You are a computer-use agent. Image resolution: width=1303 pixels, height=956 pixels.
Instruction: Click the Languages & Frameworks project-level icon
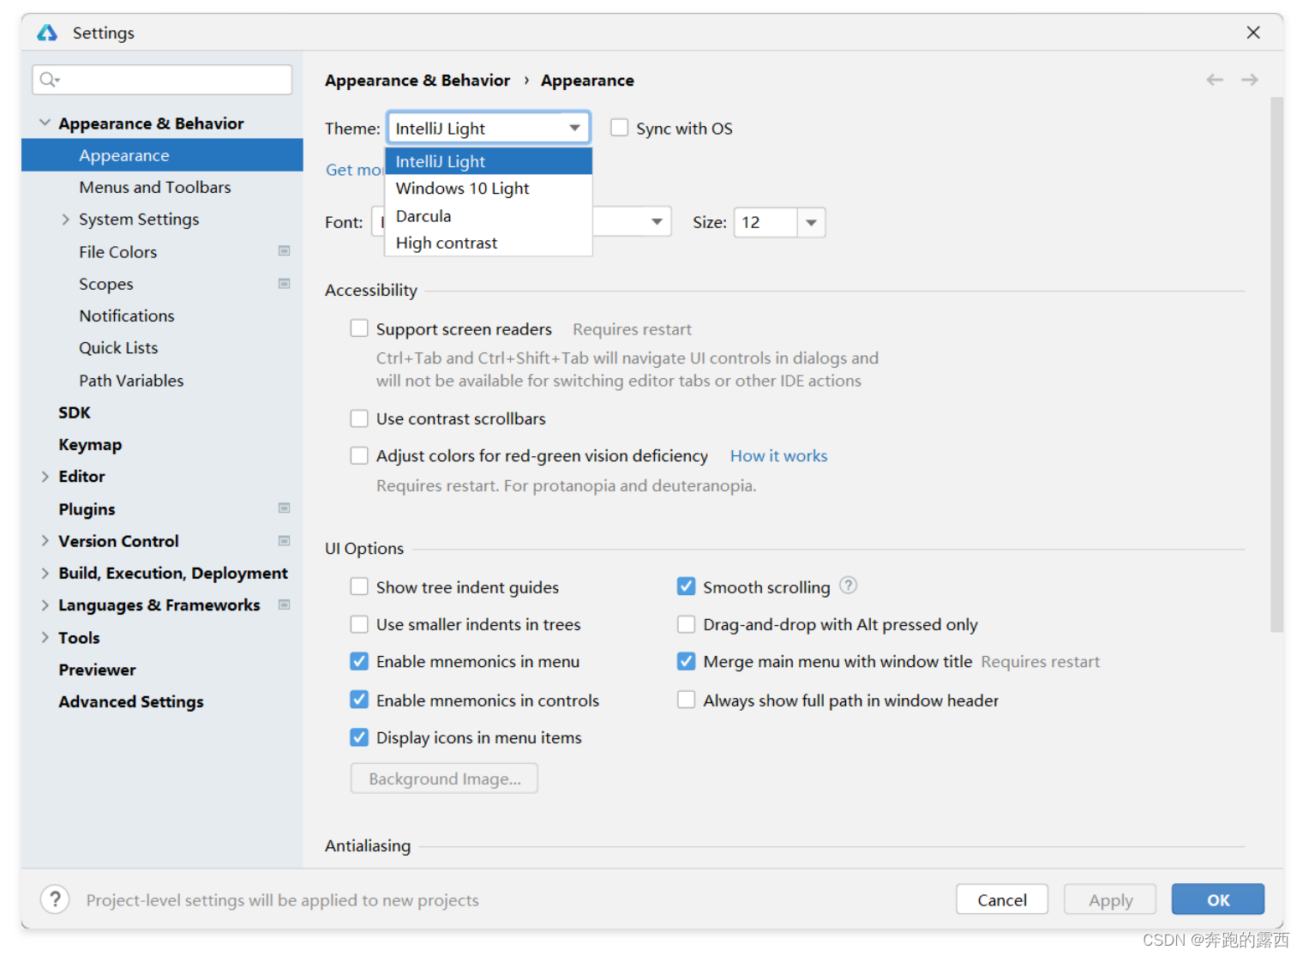(x=284, y=604)
